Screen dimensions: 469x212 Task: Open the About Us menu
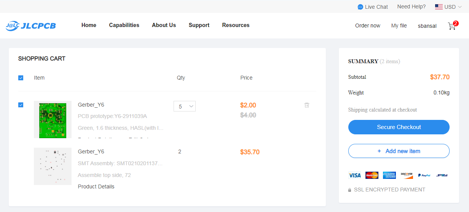point(164,25)
